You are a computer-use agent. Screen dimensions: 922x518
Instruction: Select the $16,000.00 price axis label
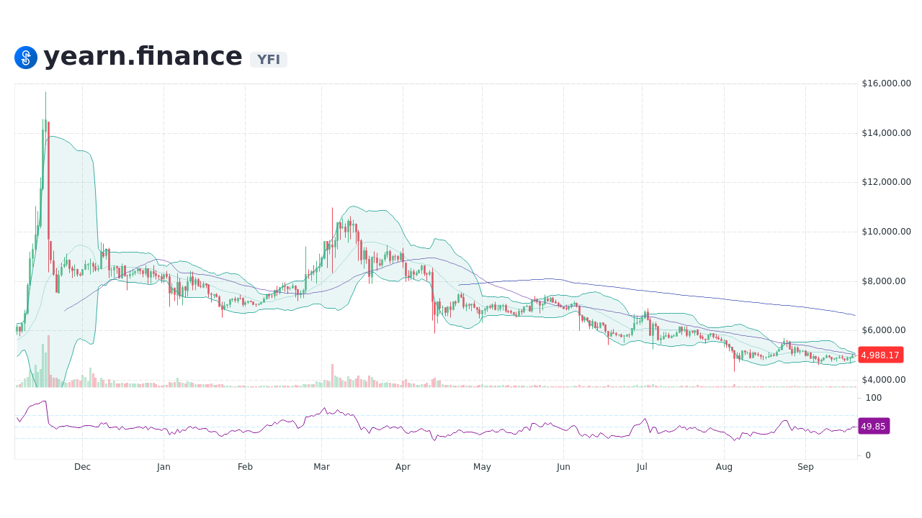coord(886,83)
